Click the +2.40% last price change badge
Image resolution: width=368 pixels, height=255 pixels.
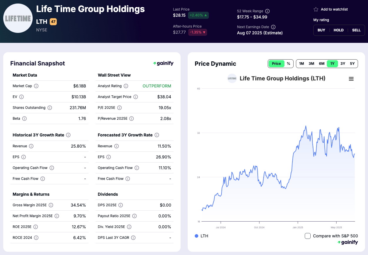click(x=198, y=15)
